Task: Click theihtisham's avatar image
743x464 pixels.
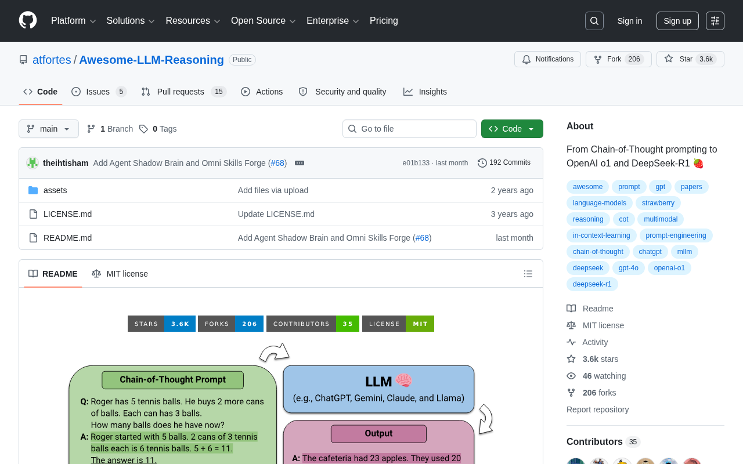Action: tap(33, 163)
